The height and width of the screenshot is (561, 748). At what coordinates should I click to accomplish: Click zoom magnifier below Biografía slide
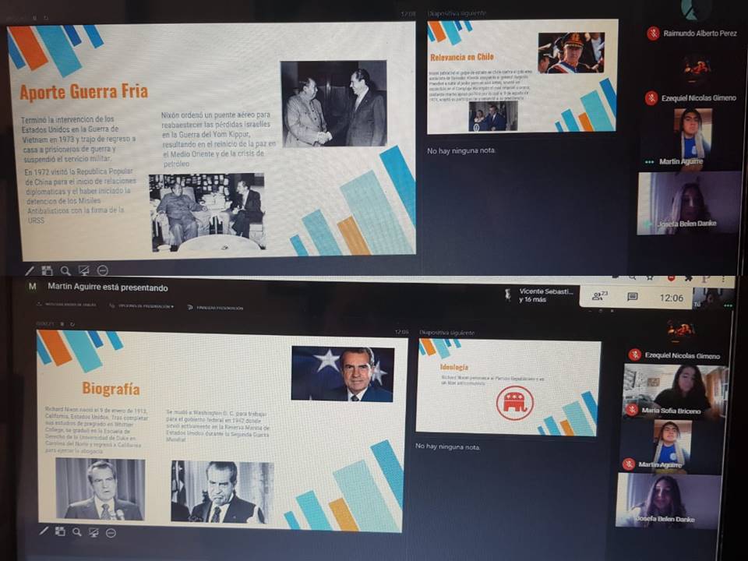pos(77,531)
